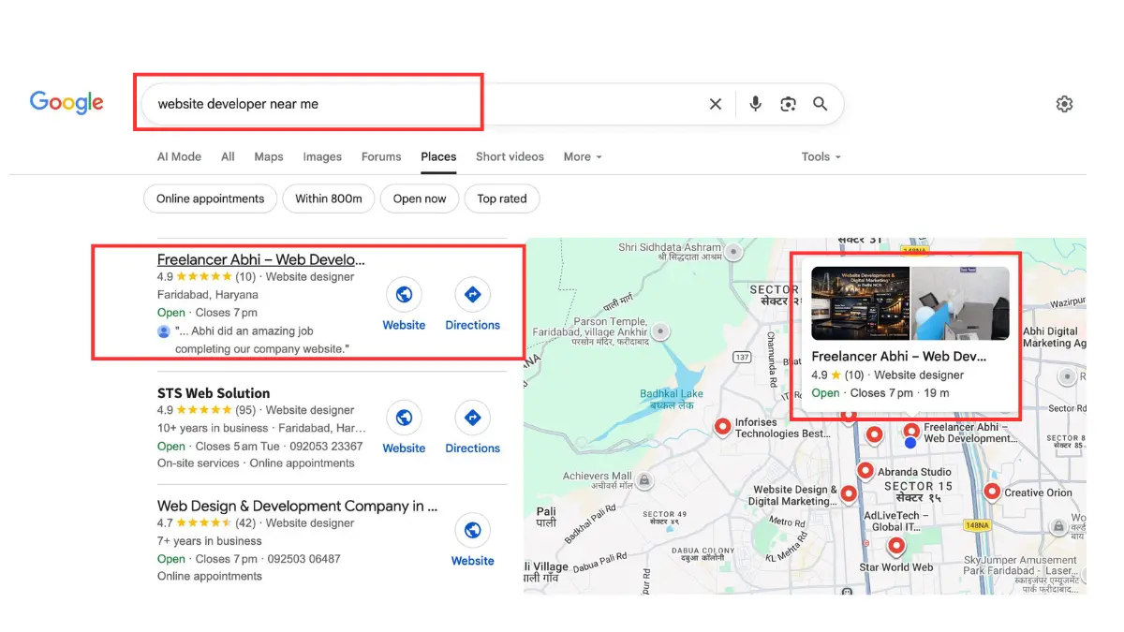Start voice search with the microphone icon
This screenshot has height=632, width=1124.
[755, 104]
